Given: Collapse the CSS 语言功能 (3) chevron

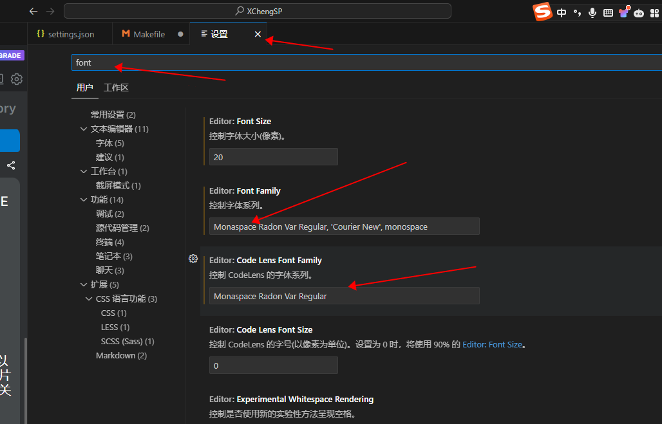Looking at the screenshot, I should 89,299.
